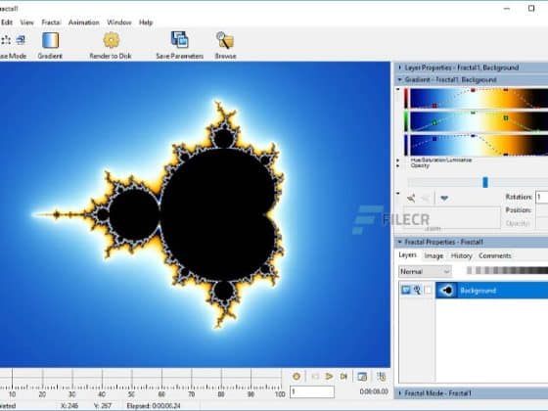Click frame 100 on the timeline ruler
Image resolution: width=548 pixels, height=411 pixels.
pyautogui.click(x=280, y=394)
